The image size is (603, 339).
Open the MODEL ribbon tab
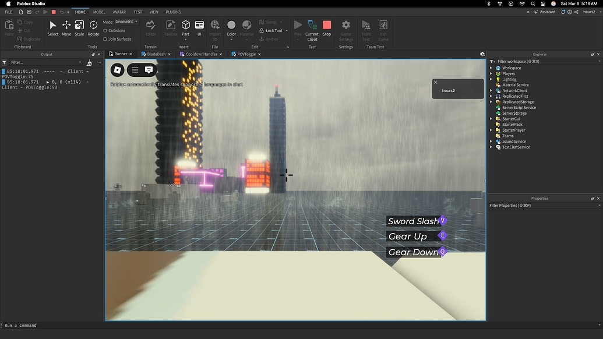(99, 12)
